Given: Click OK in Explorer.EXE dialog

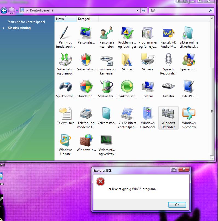Looking at the screenshot, I should pyautogui.click(x=177, y=205).
